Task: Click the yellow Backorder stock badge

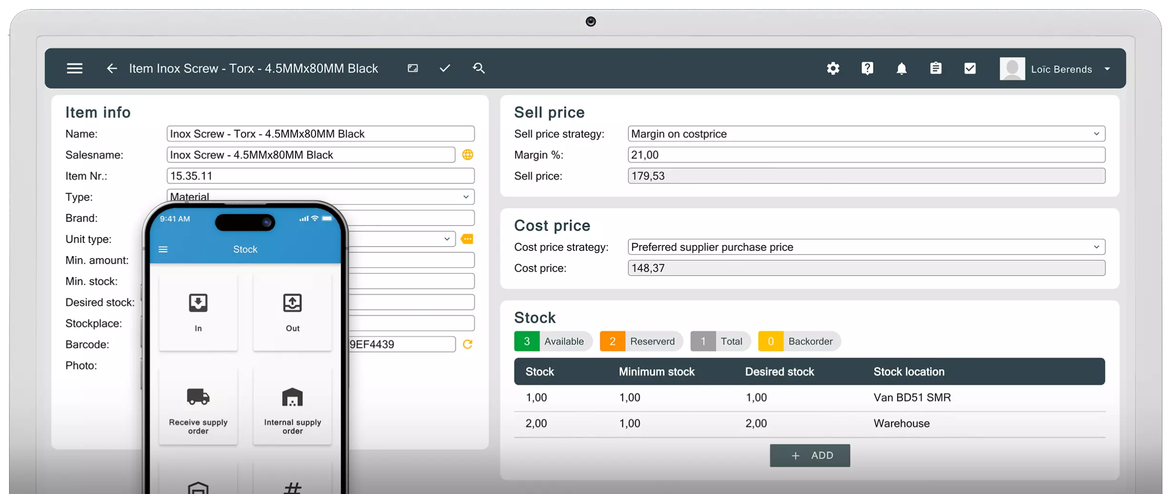Action: point(799,341)
